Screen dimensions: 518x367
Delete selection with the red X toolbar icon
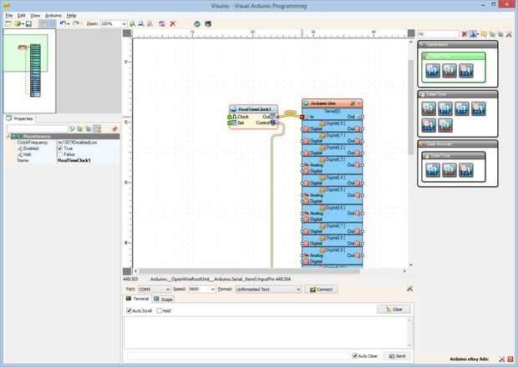tap(172, 23)
